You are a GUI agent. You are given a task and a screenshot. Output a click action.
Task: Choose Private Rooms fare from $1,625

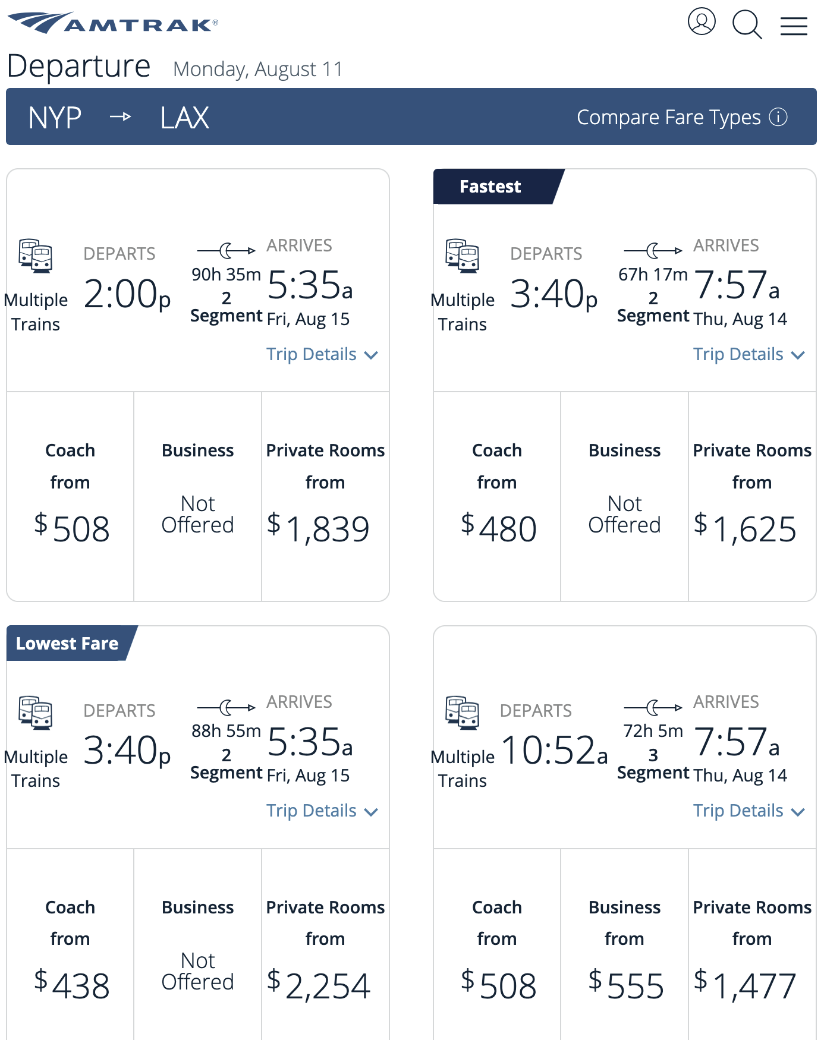coord(752,496)
